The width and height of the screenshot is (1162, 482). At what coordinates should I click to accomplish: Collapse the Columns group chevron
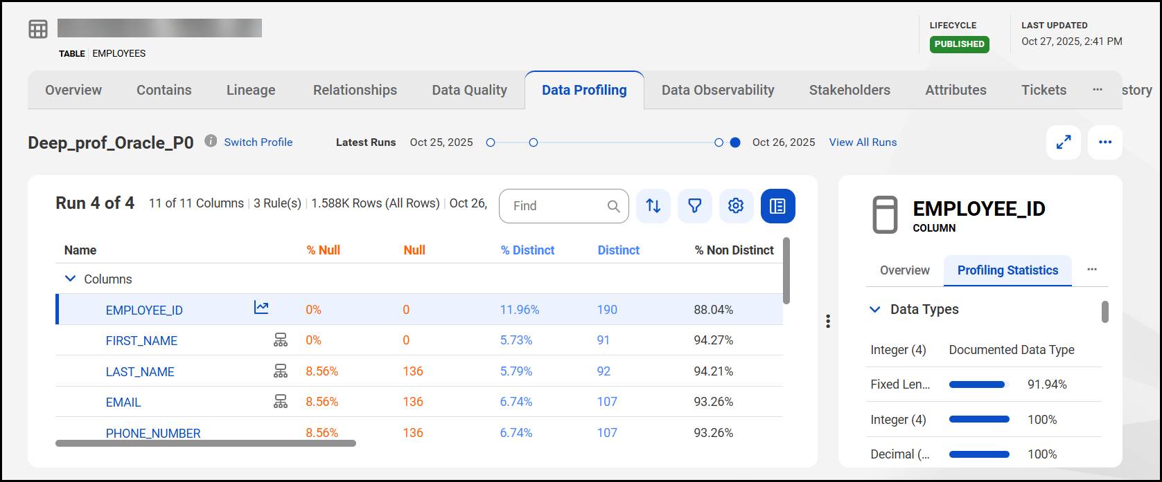[x=70, y=279]
